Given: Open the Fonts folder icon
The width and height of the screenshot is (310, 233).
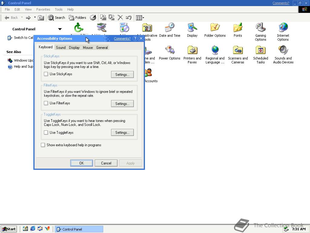Looking at the screenshot, I should (x=238, y=30).
